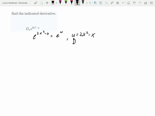The height and width of the screenshot is (116, 155).
Task: Pick the green pen
Action: 66,2
